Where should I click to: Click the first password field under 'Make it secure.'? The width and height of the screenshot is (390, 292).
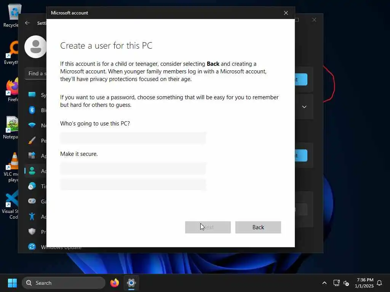(133, 168)
